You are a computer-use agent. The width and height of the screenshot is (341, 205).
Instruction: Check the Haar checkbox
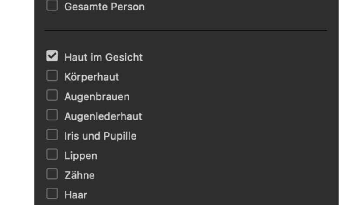(52, 194)
